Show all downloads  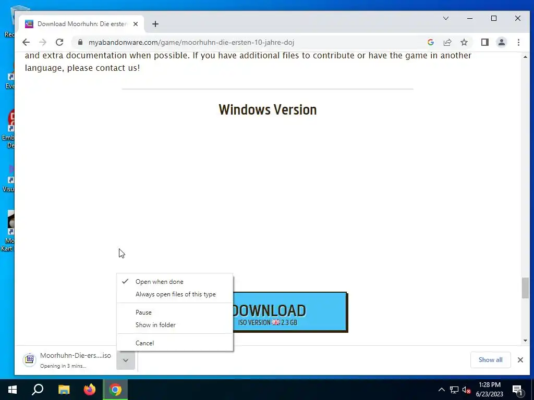tap(490, 360)
